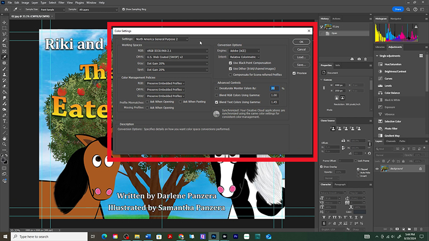Image resolution: width=429 pixels, height=241 pixels.
Task: Check Missing Profiles Ask When Opening
Action: tap(147, 108)
